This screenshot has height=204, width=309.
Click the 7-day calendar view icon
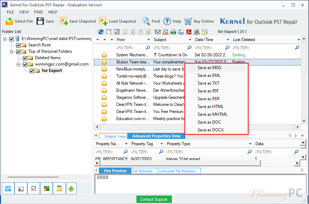coord(140,32)
